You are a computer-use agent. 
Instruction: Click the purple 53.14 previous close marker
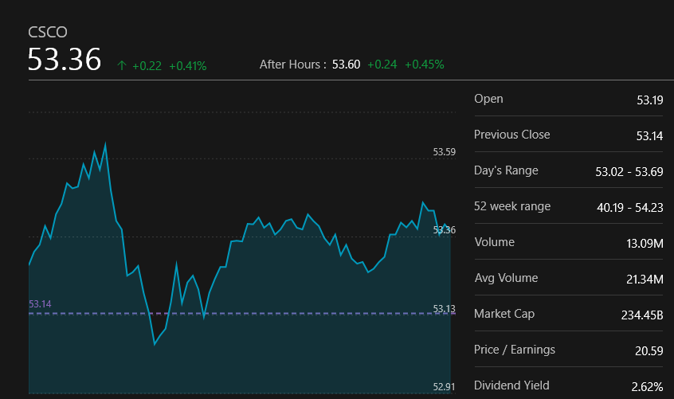coord(40,304)
